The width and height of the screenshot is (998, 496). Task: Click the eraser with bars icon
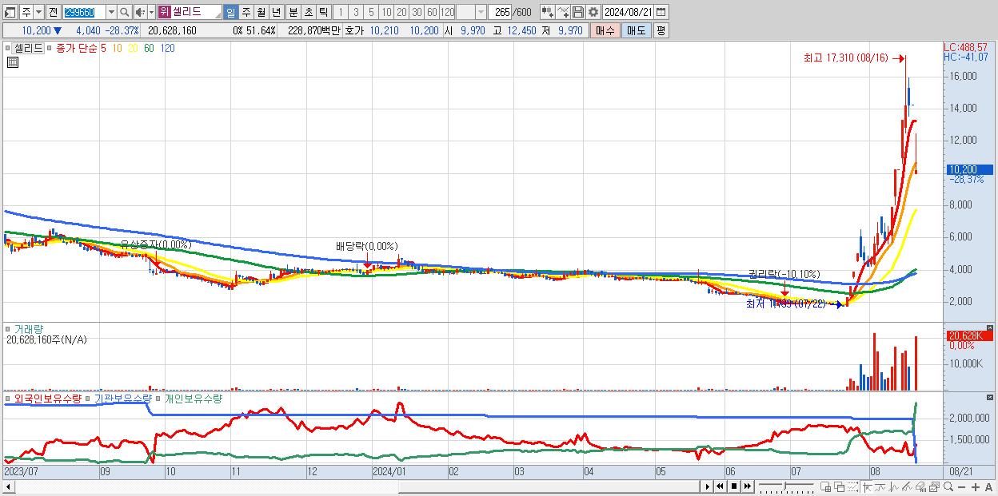point(920,486)
